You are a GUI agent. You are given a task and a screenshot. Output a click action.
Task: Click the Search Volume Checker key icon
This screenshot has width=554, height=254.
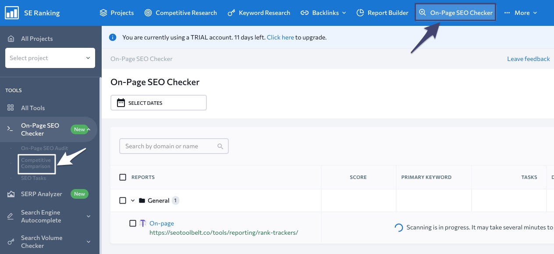click(11, 242)
